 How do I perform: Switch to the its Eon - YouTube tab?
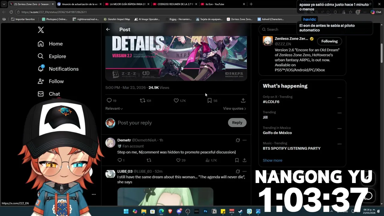click(222, 4)
